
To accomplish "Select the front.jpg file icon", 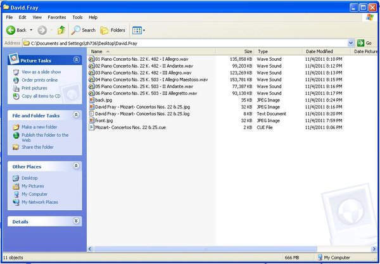I will tap(92, 120).
